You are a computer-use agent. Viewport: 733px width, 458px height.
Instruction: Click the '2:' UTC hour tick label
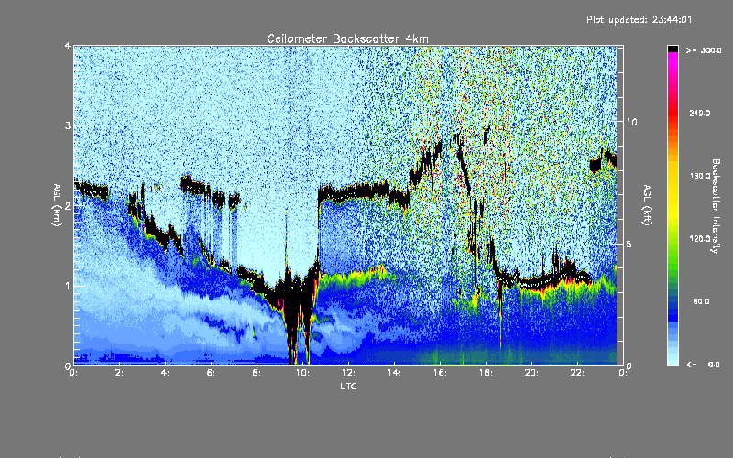click(120, 373)
